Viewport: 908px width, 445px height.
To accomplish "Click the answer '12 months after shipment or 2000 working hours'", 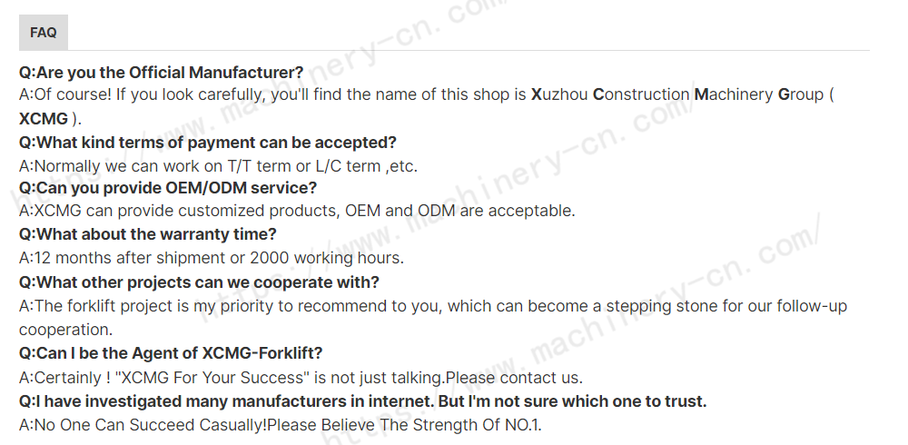I will (x=212, y=258).
